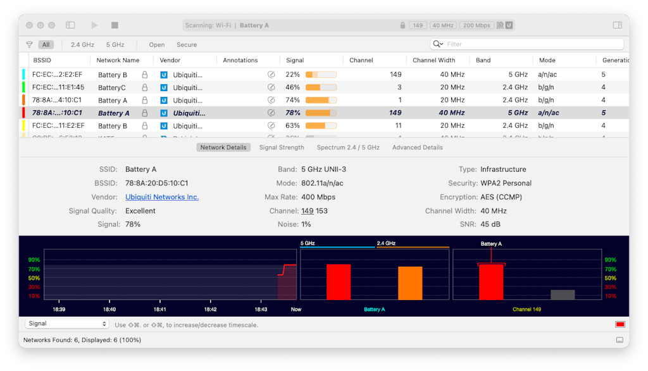The image size is (648, 371).
Task: Click the lock icon in Battery B first row
Action: point(145,75)
